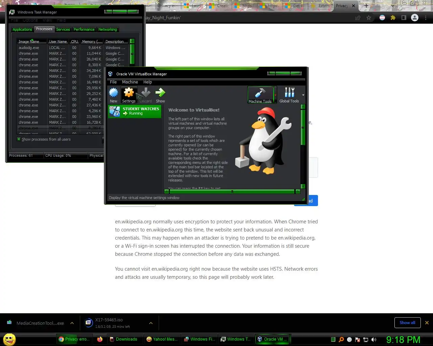The height and width of the screenshot is (346, 433).
Task: Switch to Privacy error Chrome taskbar button
Action: (74, 339)
